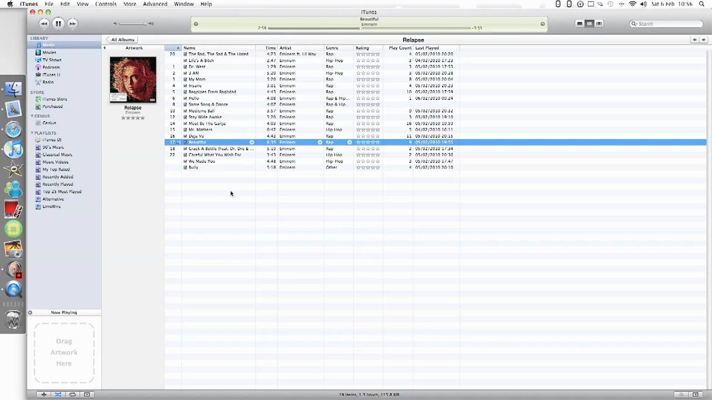This screenshot has height=400, width=712.
Task: Toggle repeat at the bottom bar
Action: pyautogui.click(x=72, y=394)
